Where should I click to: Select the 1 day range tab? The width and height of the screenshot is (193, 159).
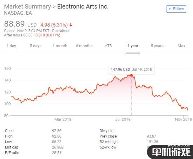click(11, 46)
